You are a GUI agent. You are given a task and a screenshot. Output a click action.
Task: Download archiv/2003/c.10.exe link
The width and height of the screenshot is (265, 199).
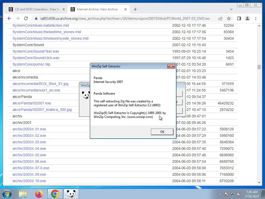(x=29, y=181)
